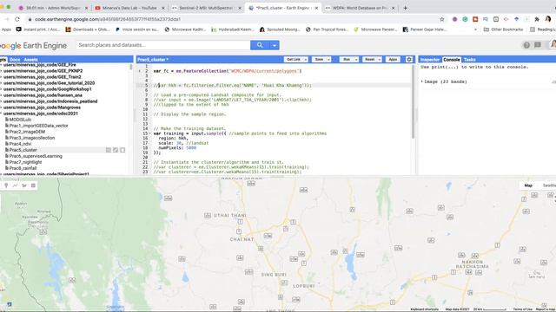The image size is (556, 312).
Task: Switch to the Console tab
Action: tap(452, 60)
